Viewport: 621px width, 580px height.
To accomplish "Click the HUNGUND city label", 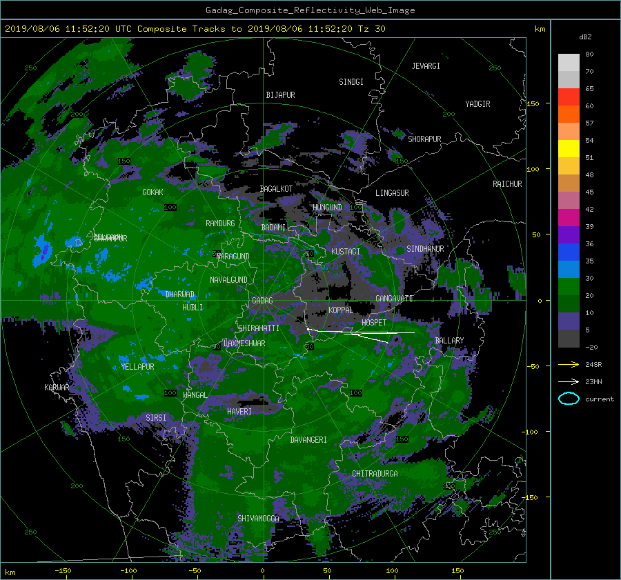I will click(x=327, y=208).
